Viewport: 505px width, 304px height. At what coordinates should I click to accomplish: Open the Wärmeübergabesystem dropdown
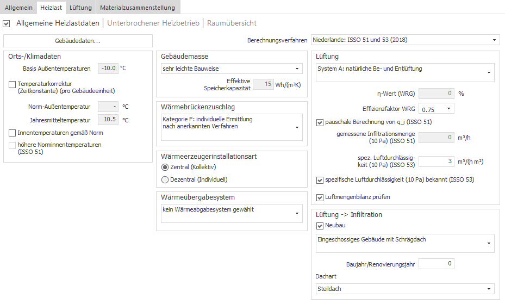coord(232,213)
